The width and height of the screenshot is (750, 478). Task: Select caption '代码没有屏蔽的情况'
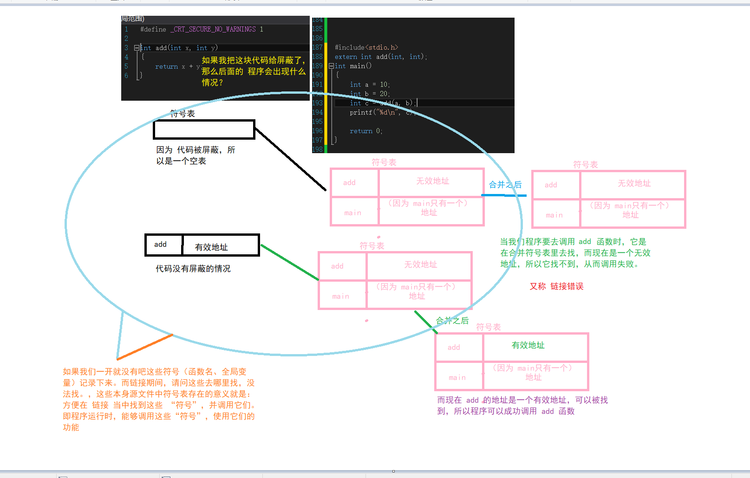point(193,269)
